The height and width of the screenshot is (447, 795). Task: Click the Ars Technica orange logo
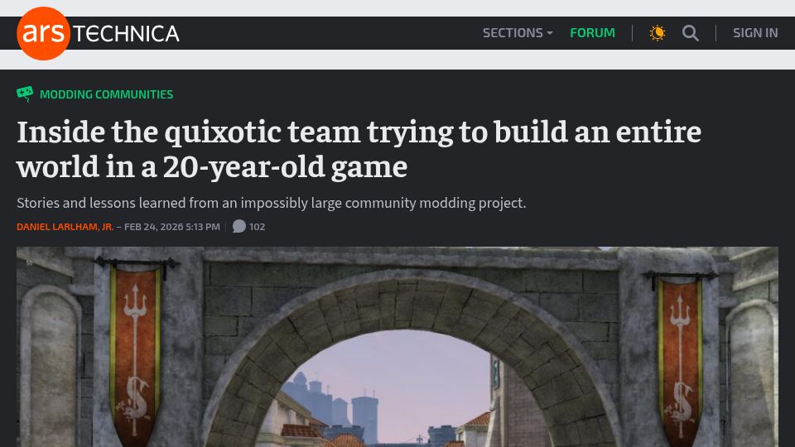click(x=43, y=33)
